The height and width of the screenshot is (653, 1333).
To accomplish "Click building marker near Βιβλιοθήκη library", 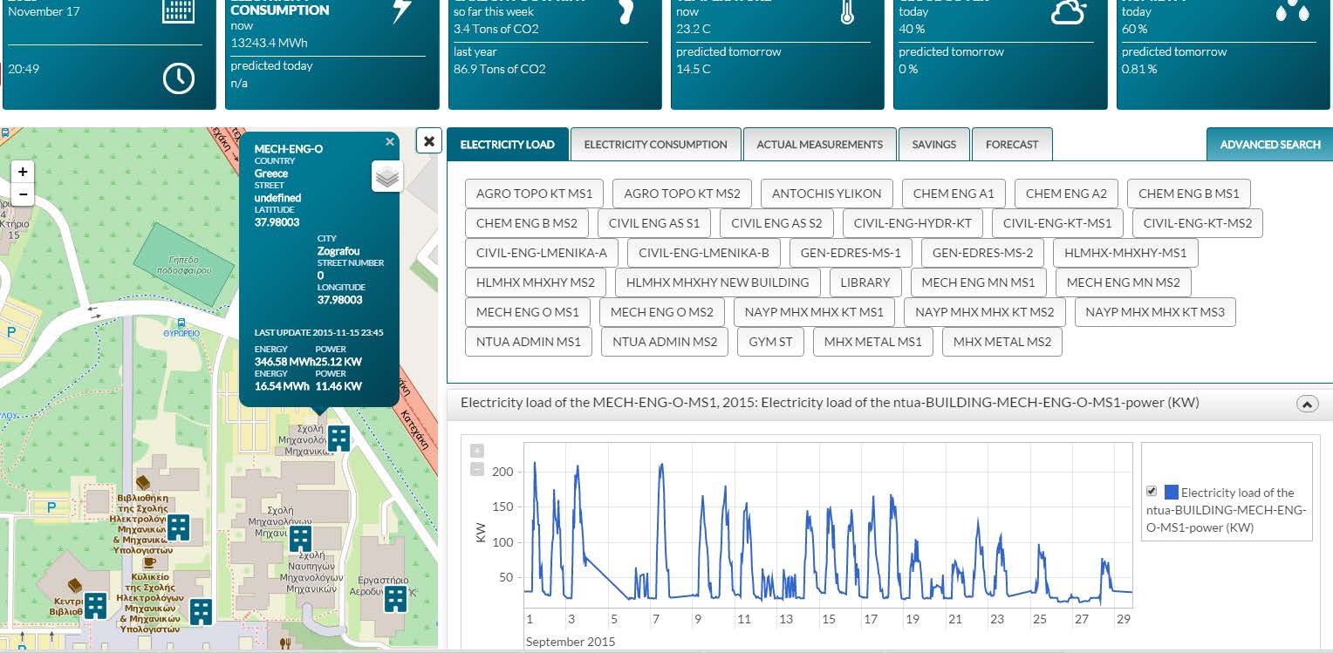I will point(178,527).
